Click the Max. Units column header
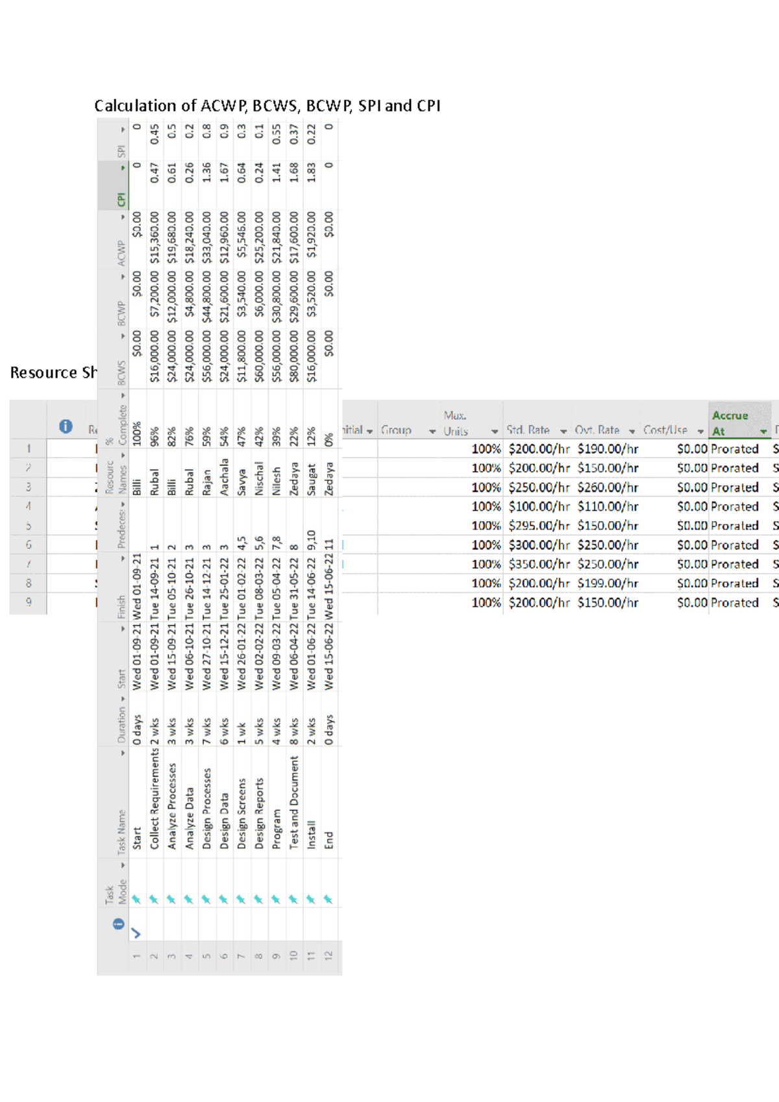 point(455,422)
